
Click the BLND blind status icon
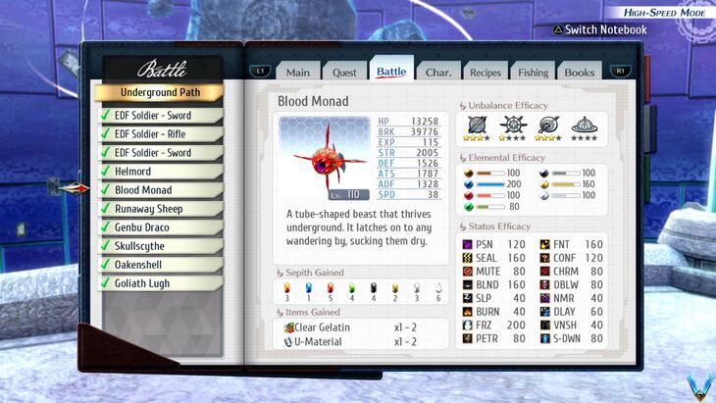point(467,284)
